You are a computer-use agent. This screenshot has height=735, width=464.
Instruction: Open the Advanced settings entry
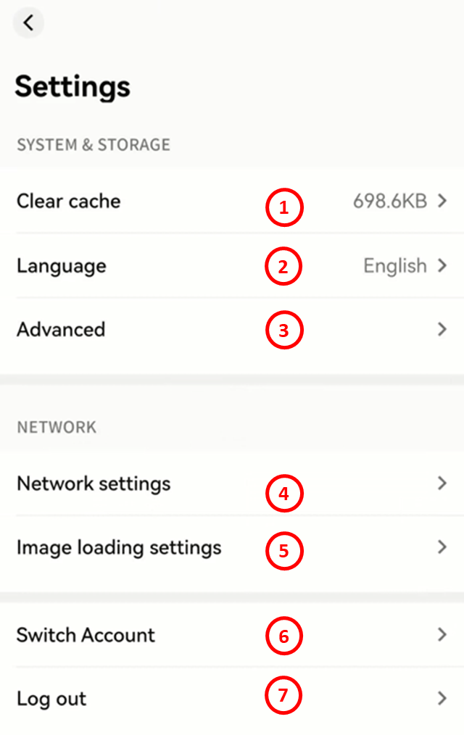[x=61, y=330]
